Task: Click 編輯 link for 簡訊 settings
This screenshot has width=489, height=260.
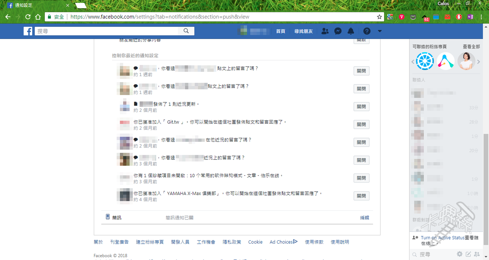Action: (364, 218)
